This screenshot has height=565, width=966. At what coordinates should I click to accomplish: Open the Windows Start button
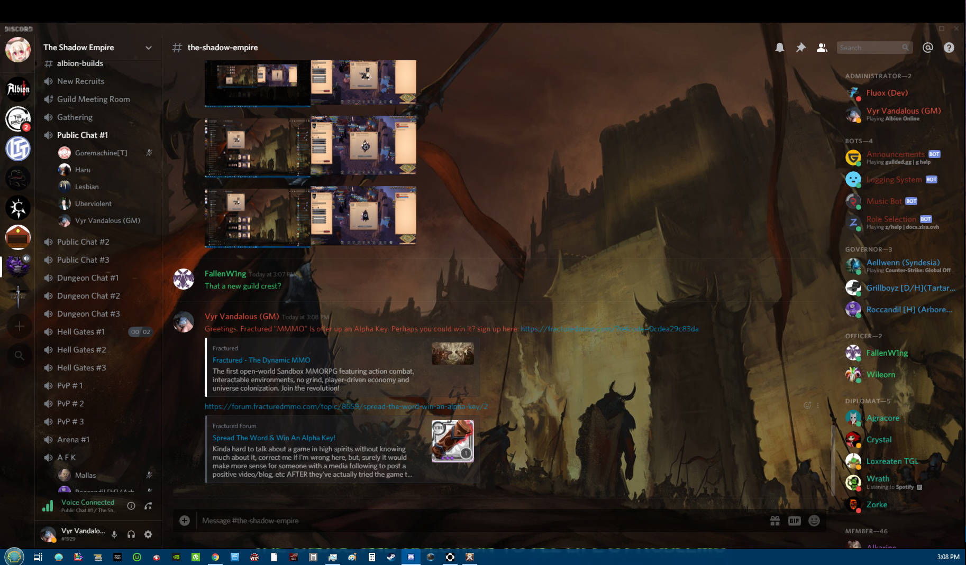point(14,557)
